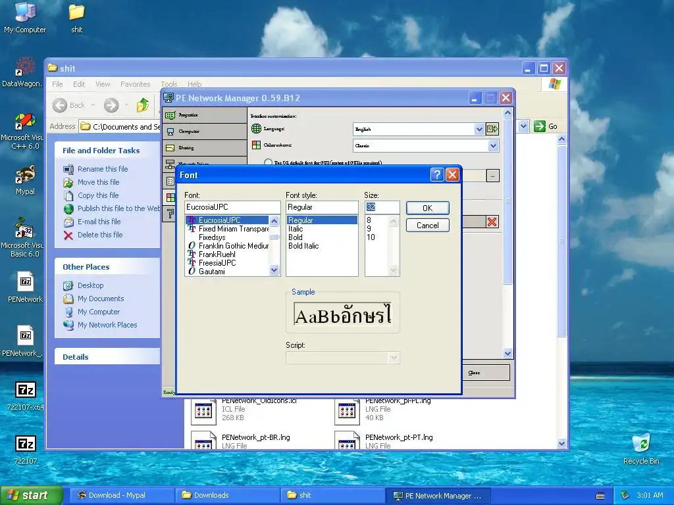
Task: Open Properties tab in PE Network Manager sidebar
Action: click(x=205, y=115)
